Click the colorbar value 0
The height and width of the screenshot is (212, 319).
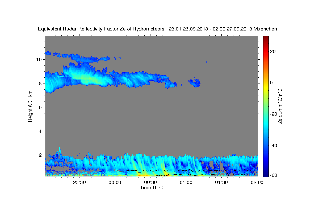(271, 83)
